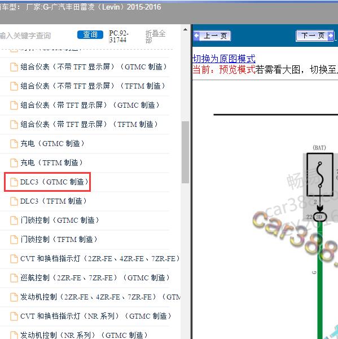This screenshot has height=339, width=338.
Task: Open 发动机控制(NR 系列)(GTMC 制造)
Action: (84, 335)
